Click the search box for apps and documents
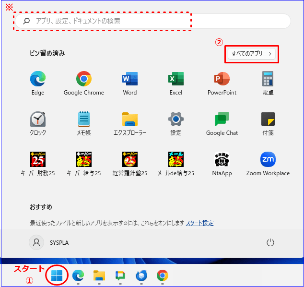This screenshot has height=287, width=304. 153,21
